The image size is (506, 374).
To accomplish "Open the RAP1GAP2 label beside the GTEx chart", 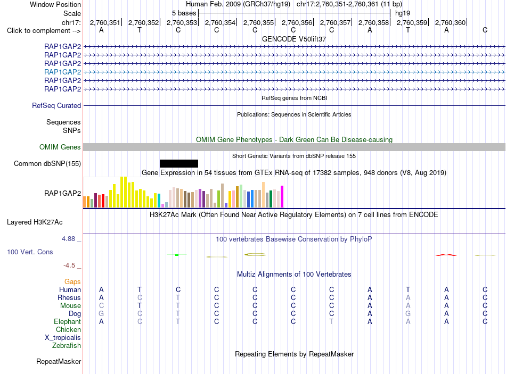I will (63, 193).
